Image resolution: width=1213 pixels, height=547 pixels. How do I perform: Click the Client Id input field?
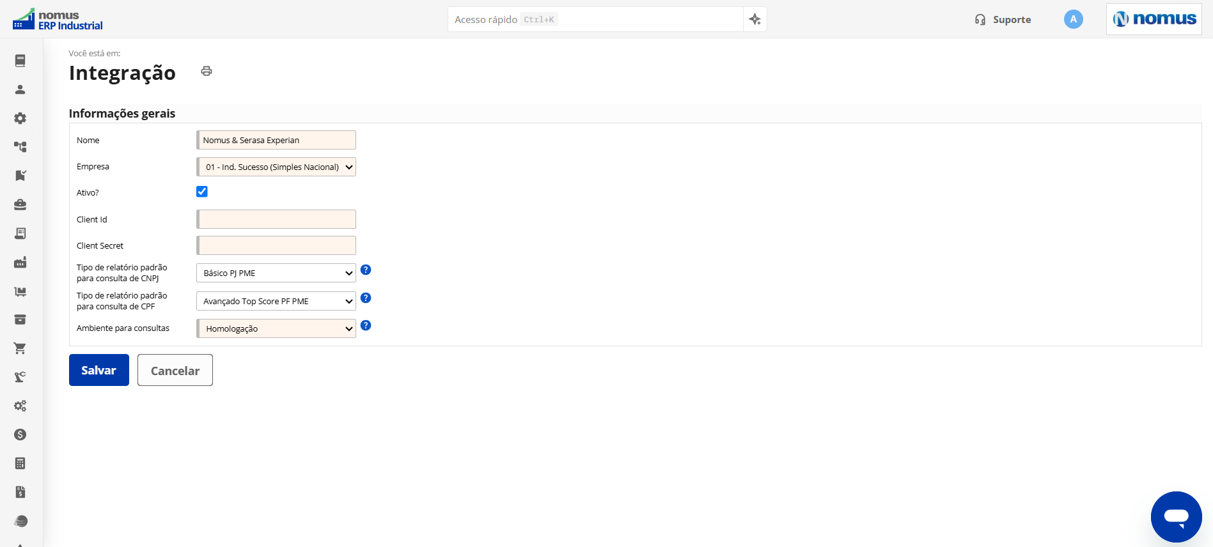pos(276,219)
